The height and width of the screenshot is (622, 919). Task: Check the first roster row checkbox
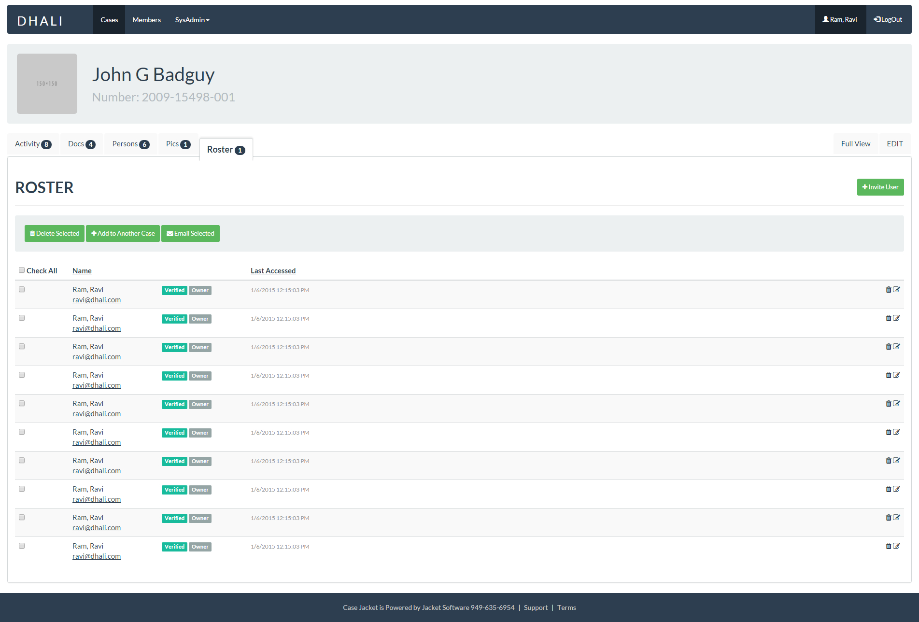click(21, 289)
